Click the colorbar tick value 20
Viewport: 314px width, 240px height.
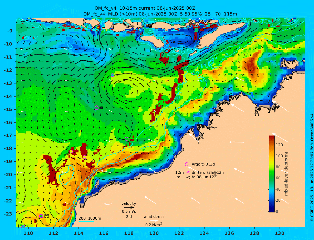coord(278,200)
